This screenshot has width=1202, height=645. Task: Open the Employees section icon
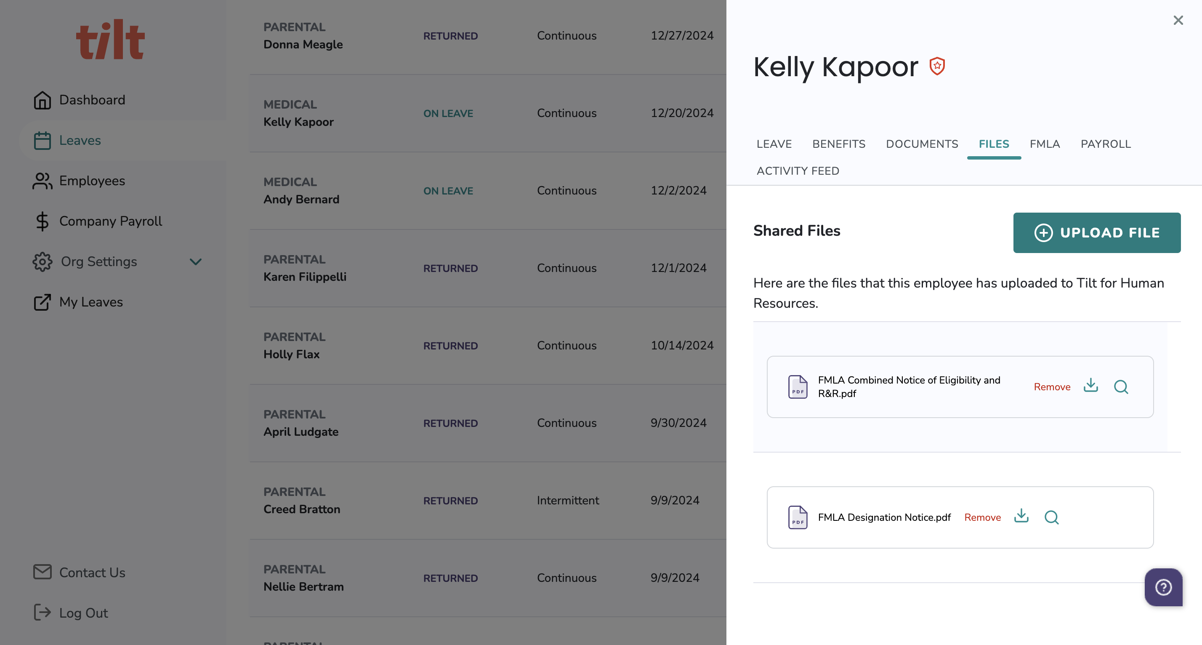42,181
